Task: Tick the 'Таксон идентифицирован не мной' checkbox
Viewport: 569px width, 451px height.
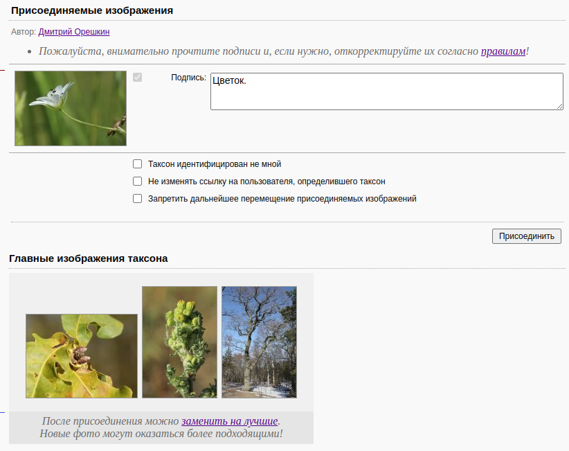Action: [x=137, y=164]
